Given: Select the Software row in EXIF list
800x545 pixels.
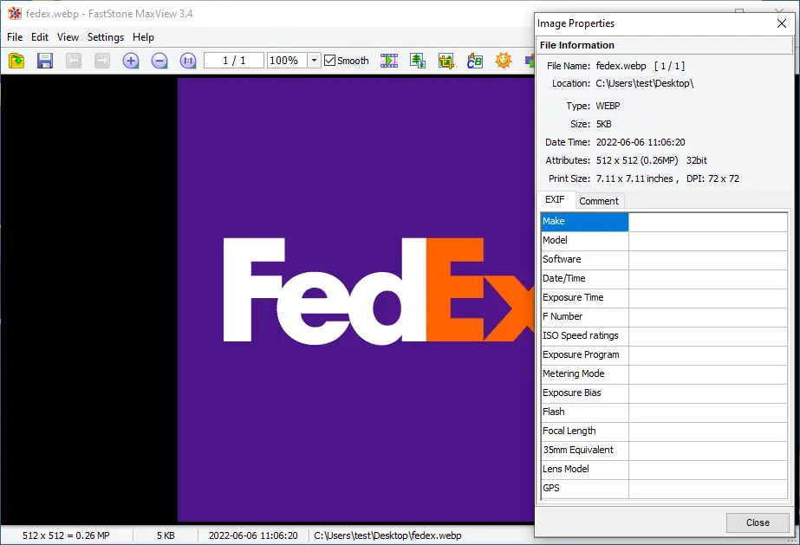Looking at the screenshot, I should coord(664,260).
